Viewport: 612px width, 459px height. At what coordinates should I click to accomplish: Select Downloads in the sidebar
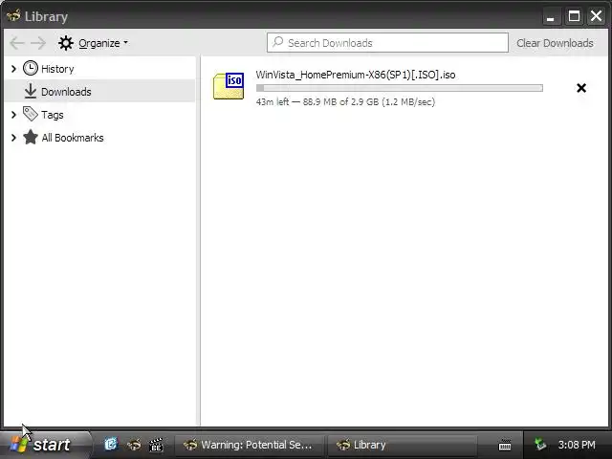coord(99,92)
